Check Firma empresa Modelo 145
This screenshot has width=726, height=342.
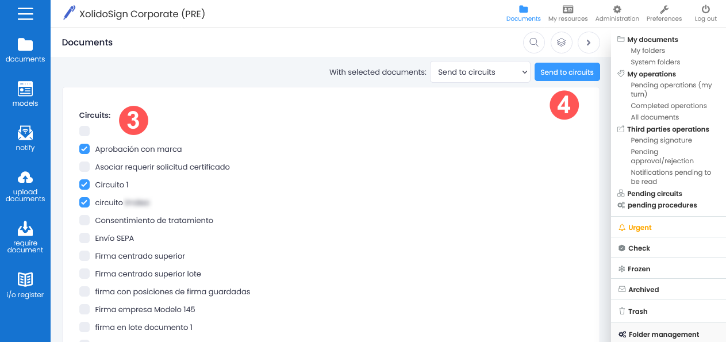point(84,309)
